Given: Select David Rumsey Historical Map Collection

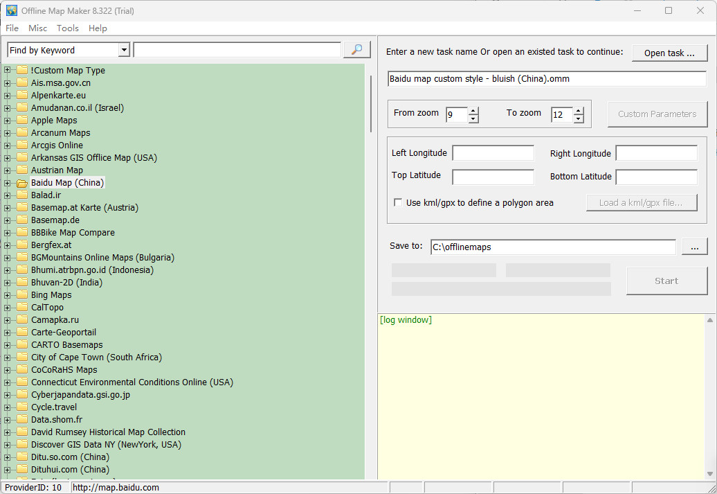Looking at the screenshot, I should [x=108, y=432].
